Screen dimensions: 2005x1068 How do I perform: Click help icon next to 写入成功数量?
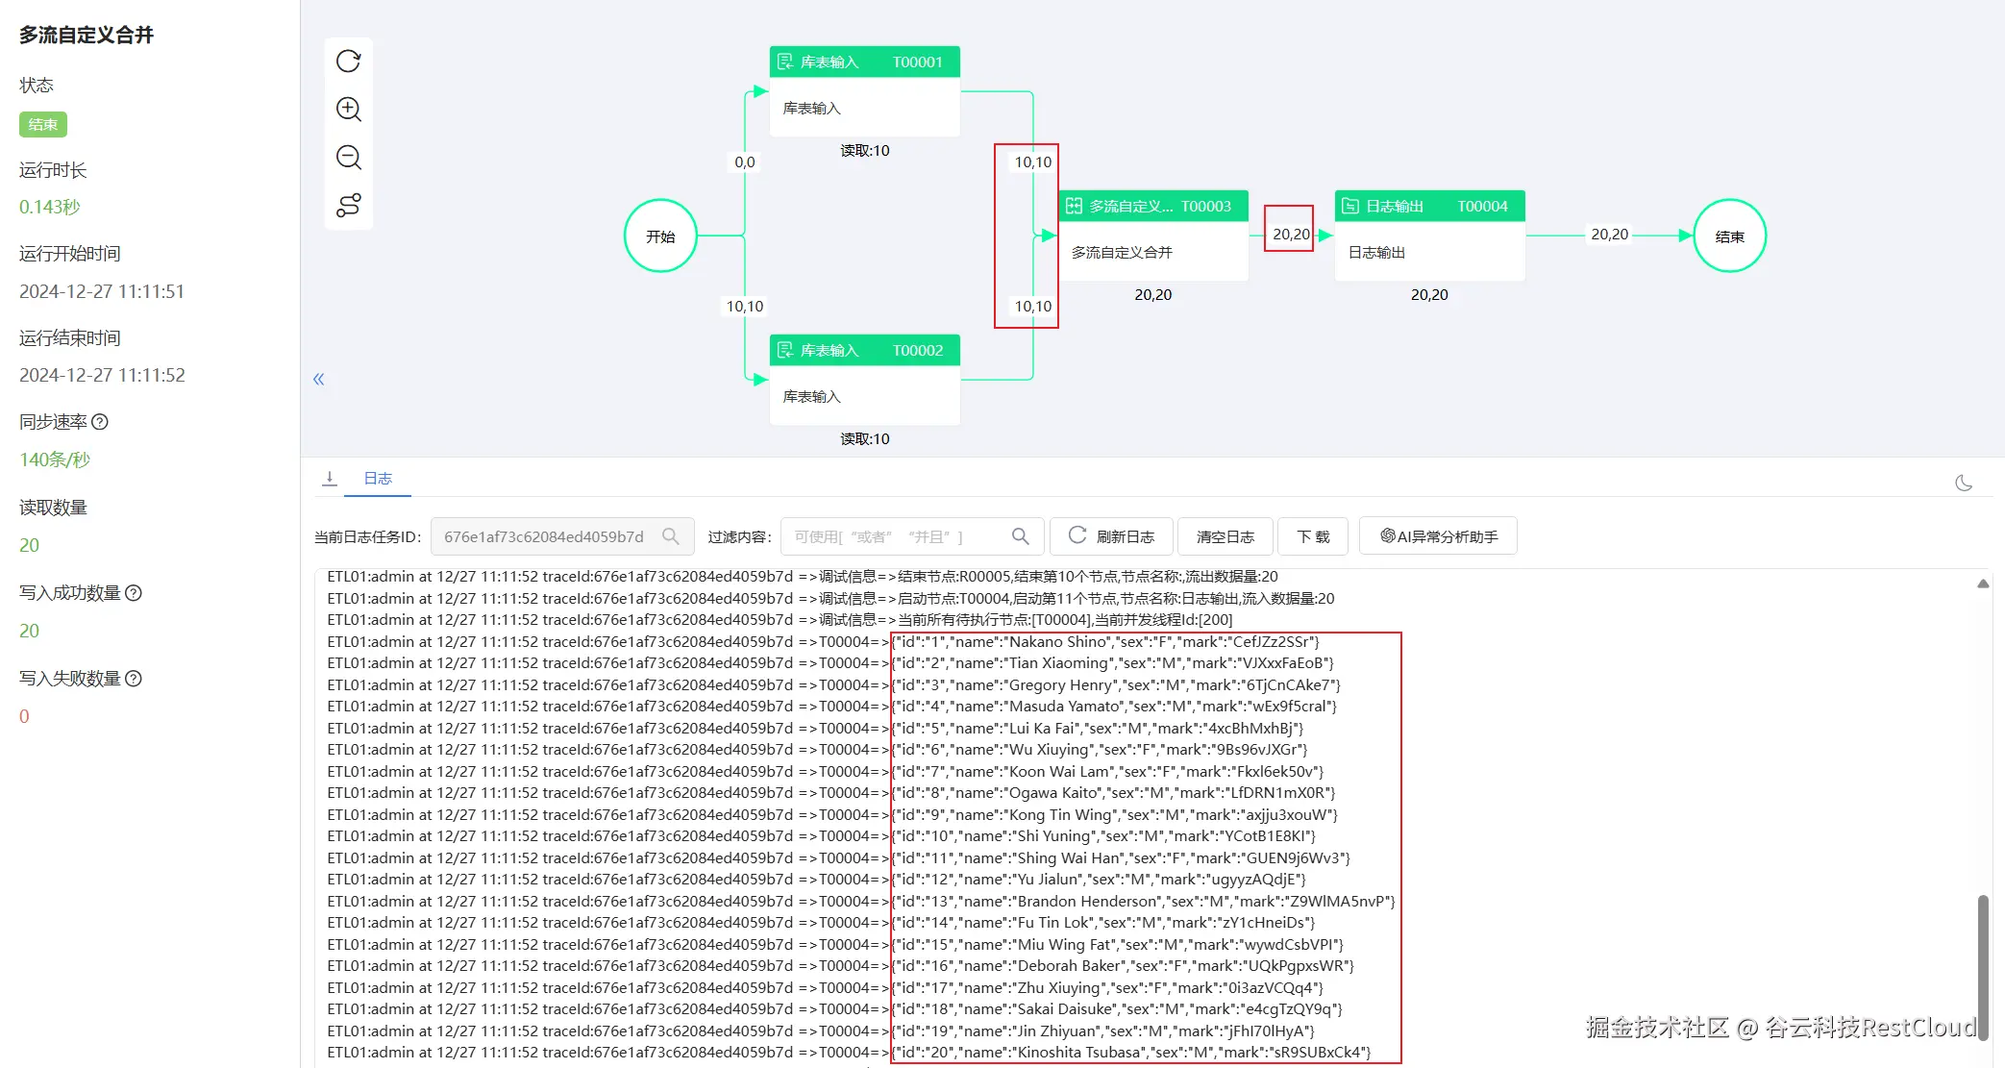tap(134, 593)
